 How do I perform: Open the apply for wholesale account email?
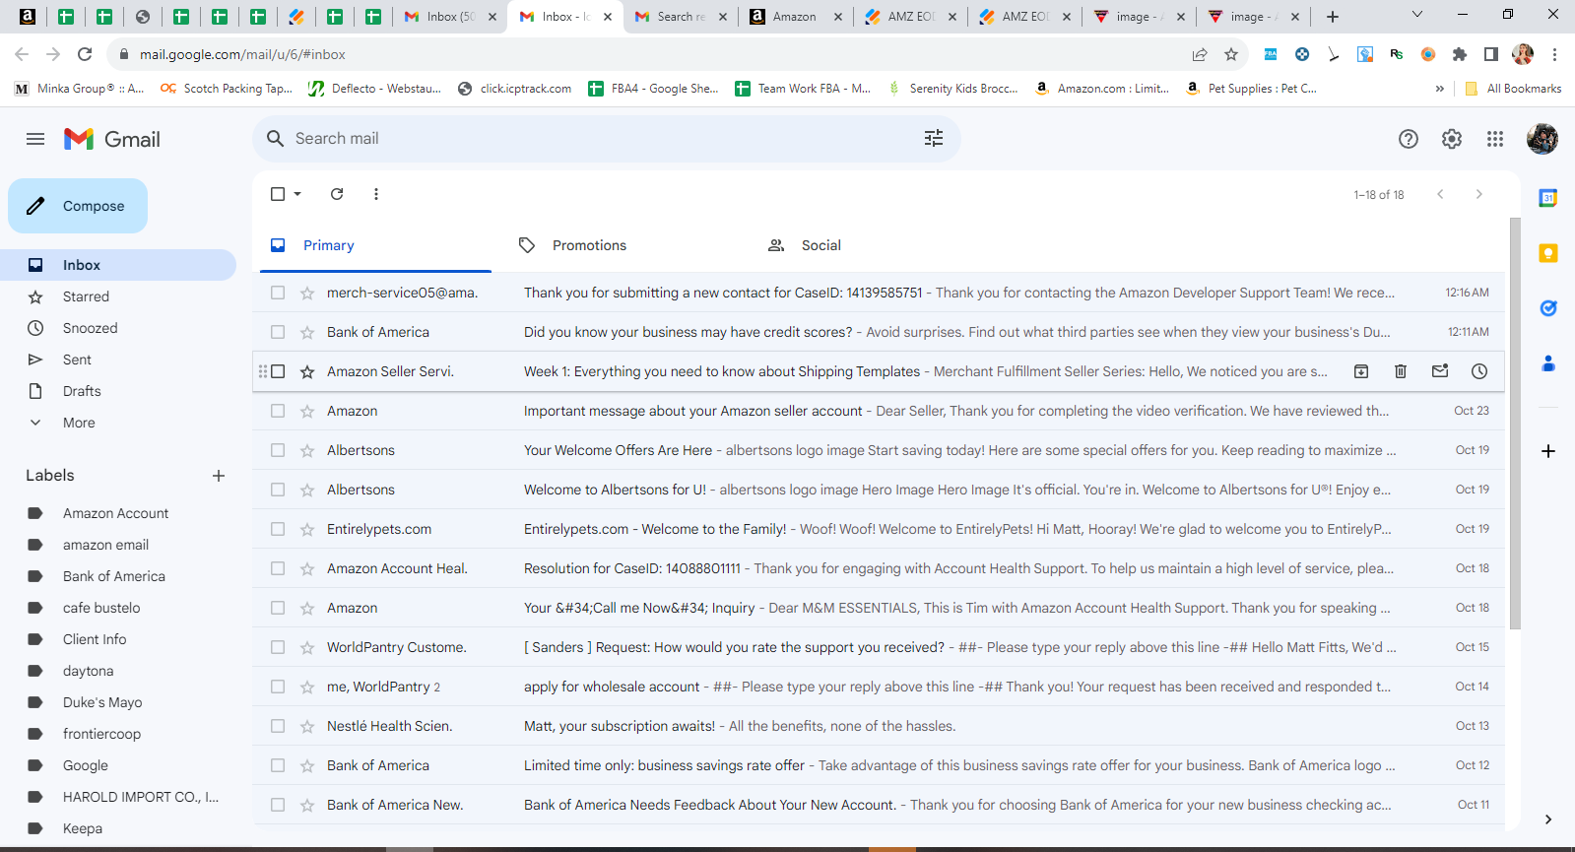[879, 687]
